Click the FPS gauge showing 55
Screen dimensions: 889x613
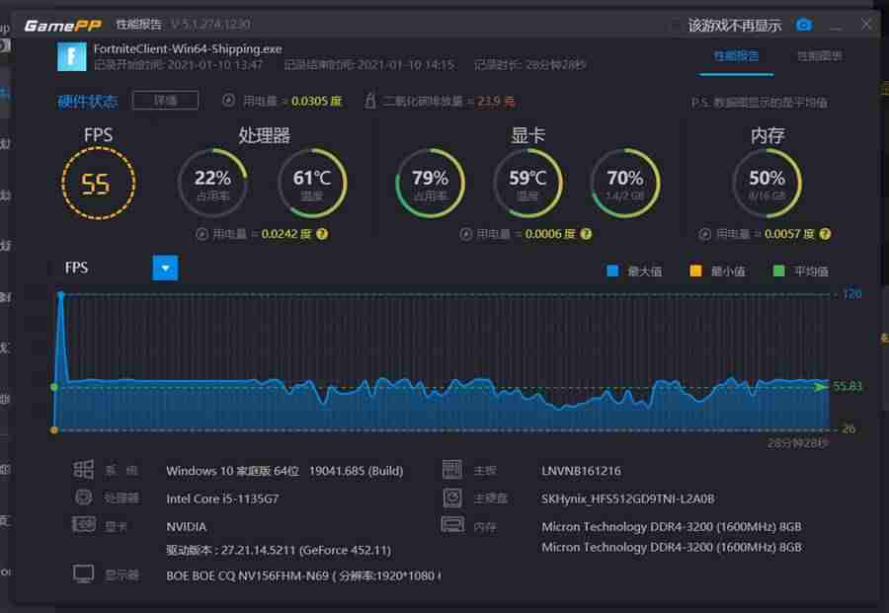[x=98, y=184]
